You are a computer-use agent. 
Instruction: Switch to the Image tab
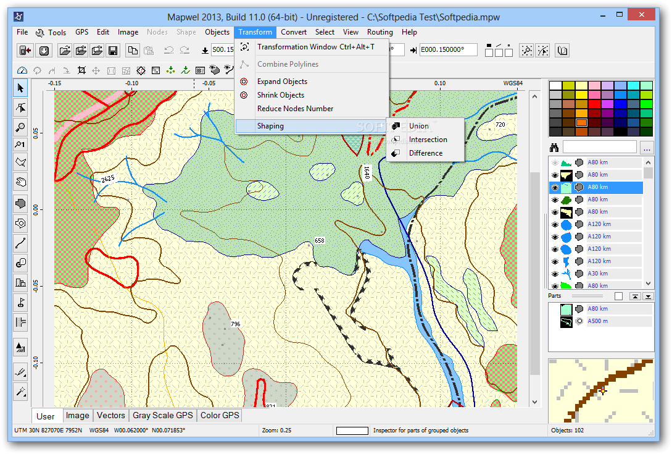tap(77, 415)
